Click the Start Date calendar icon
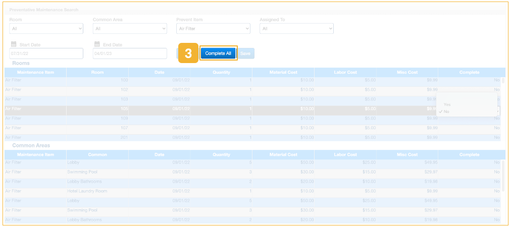 click(14, 44)
